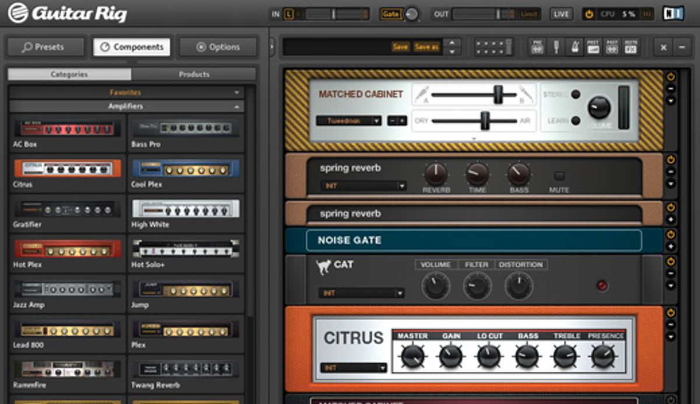This screenshot has height=404, width=700.
Task: Toggle MUTE on the expanded spring reverb
Action: pyautogui.click(x=559, y=175)
